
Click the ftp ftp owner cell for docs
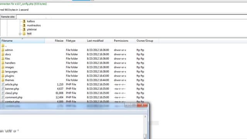[x=140, y=54]
